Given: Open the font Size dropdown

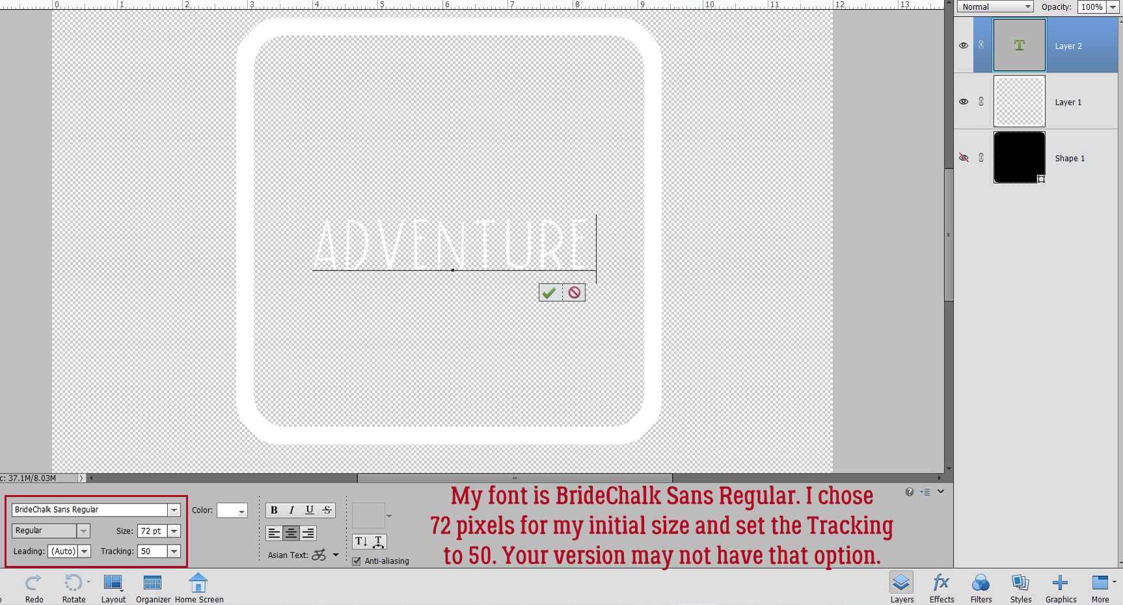Looking at the screenshot, I should pyautogui.click(x=174, y=531).
